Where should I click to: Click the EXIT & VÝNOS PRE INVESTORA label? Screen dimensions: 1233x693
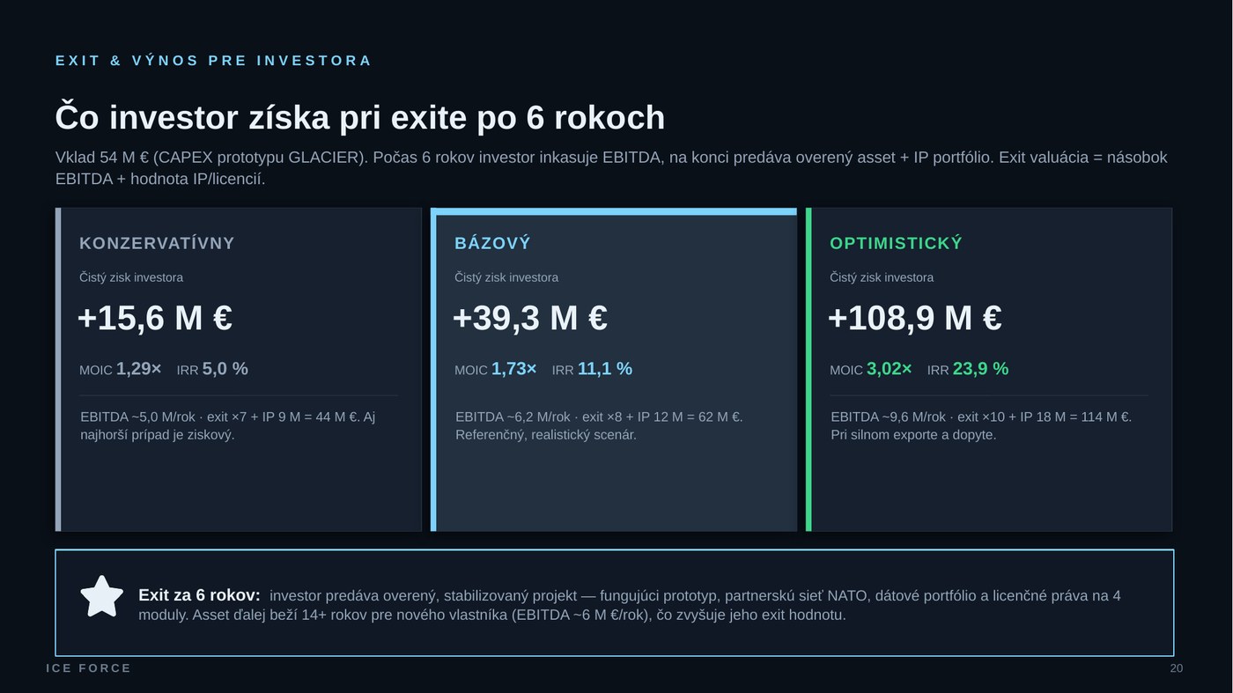(213, 61)
